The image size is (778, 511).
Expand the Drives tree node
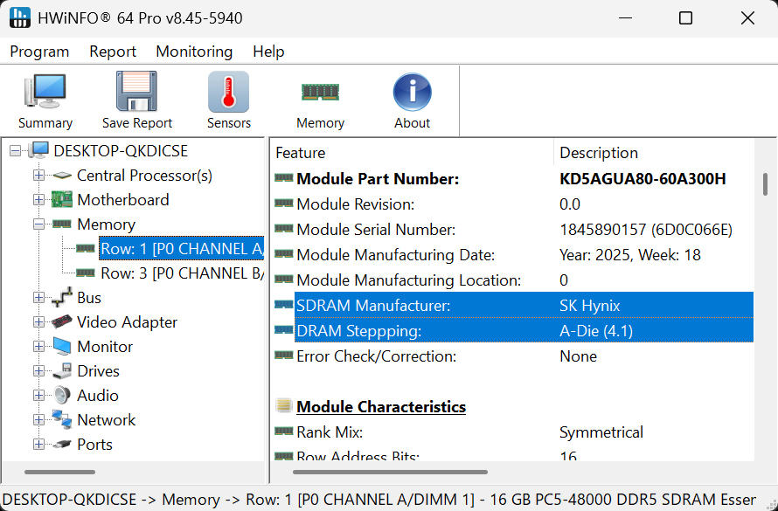pyautogui.click(x=38, y=371)
